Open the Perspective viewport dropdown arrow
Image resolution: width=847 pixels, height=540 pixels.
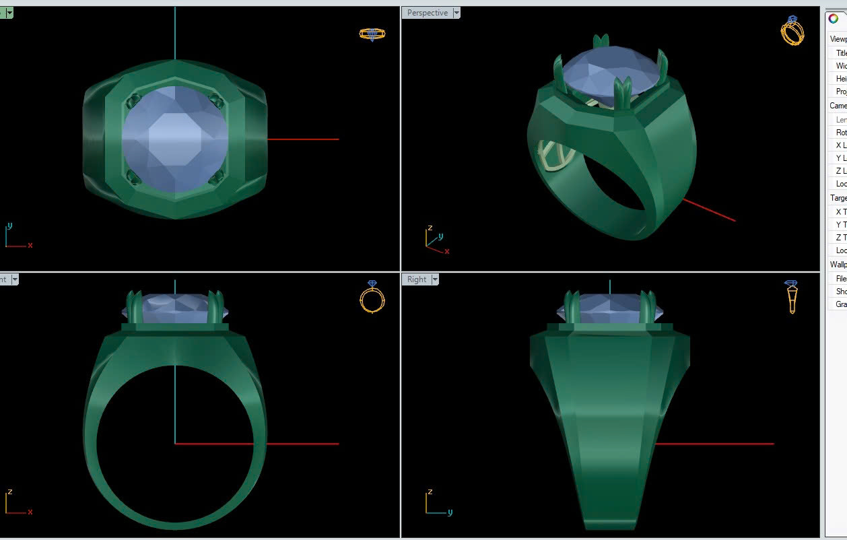click(456, 13)
